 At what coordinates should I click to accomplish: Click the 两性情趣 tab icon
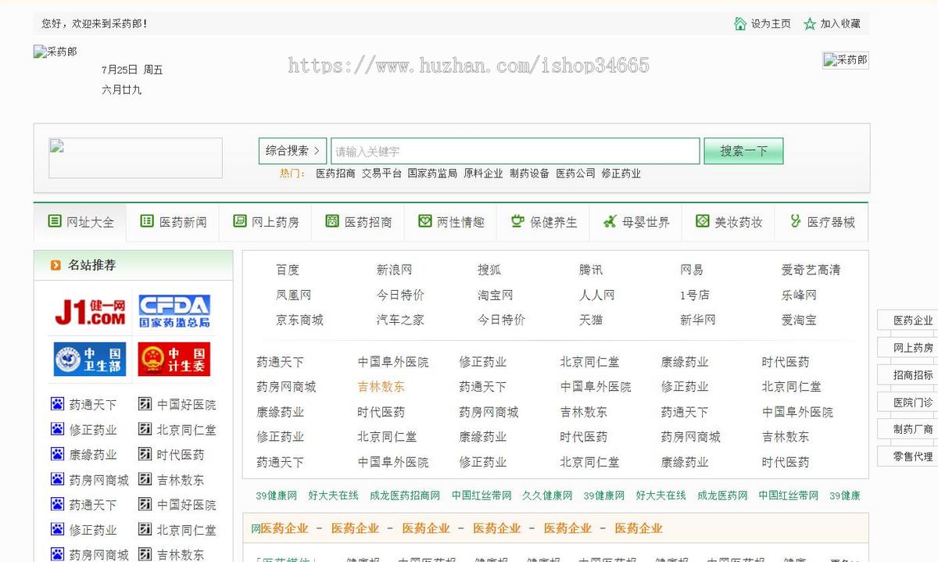(424, 221)
